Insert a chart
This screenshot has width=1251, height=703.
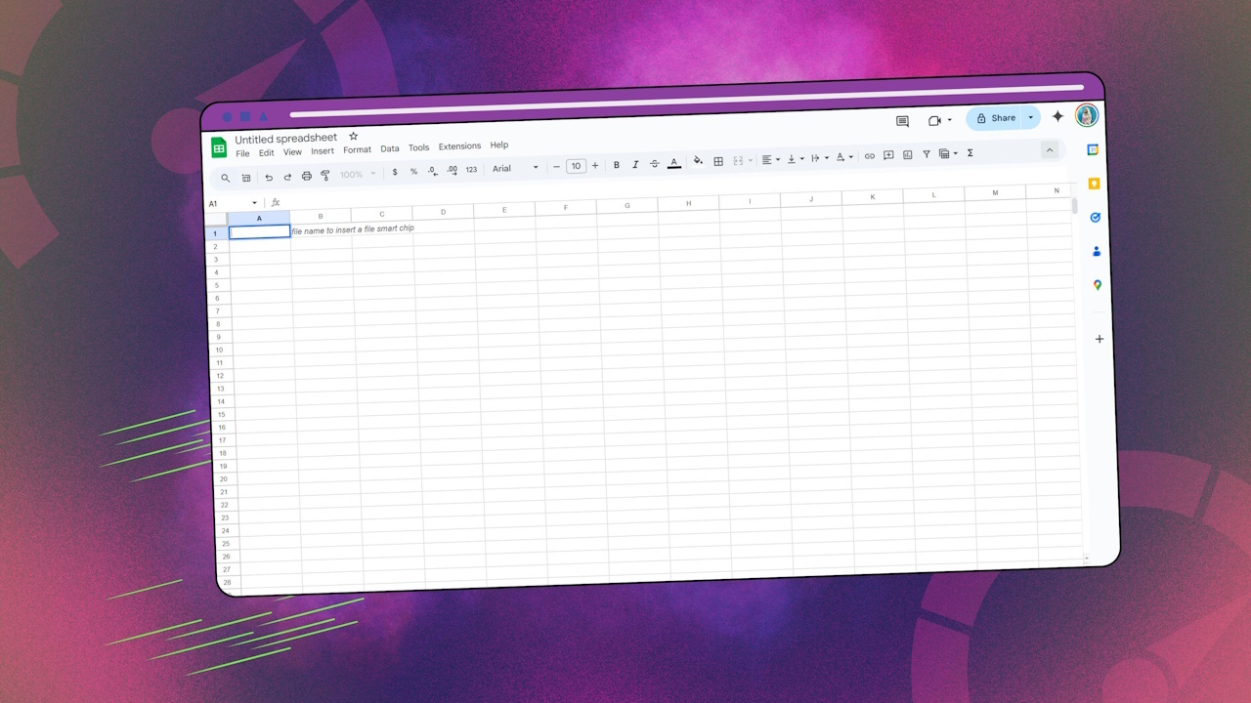pyautogui.click(x=908, y=154)
